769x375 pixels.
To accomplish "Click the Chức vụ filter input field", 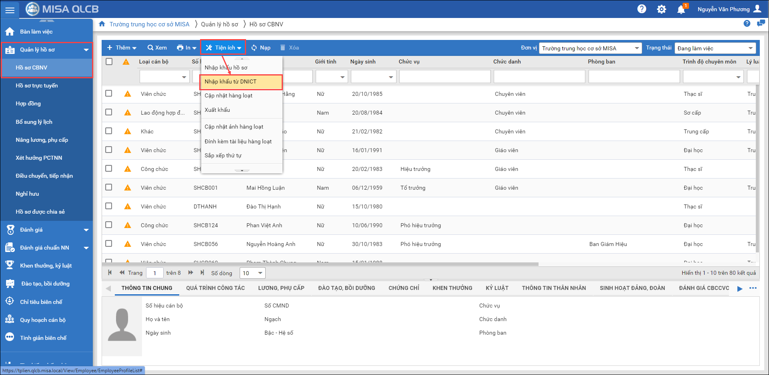I will pos(445,77).
